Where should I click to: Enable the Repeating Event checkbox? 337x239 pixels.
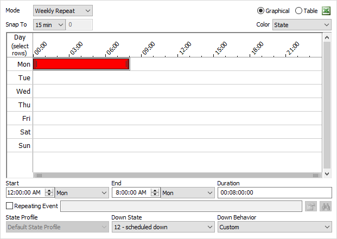click(9, 206)
